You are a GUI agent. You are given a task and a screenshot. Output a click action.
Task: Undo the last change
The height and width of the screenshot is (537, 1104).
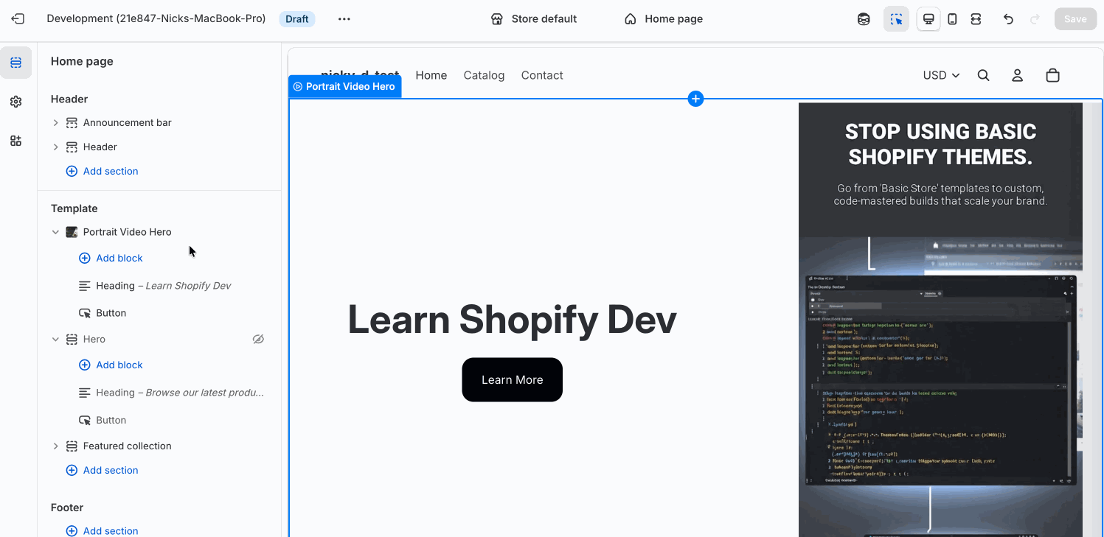pyautogui.click(x=1008, y=19)
